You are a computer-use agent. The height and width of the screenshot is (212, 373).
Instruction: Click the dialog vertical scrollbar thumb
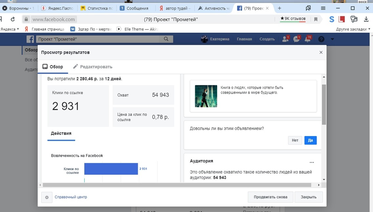(324, 105)
